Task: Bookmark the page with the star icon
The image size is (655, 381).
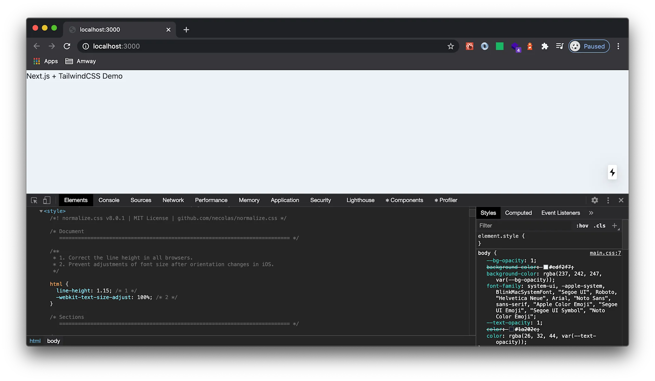Action: tap(451, 46)
